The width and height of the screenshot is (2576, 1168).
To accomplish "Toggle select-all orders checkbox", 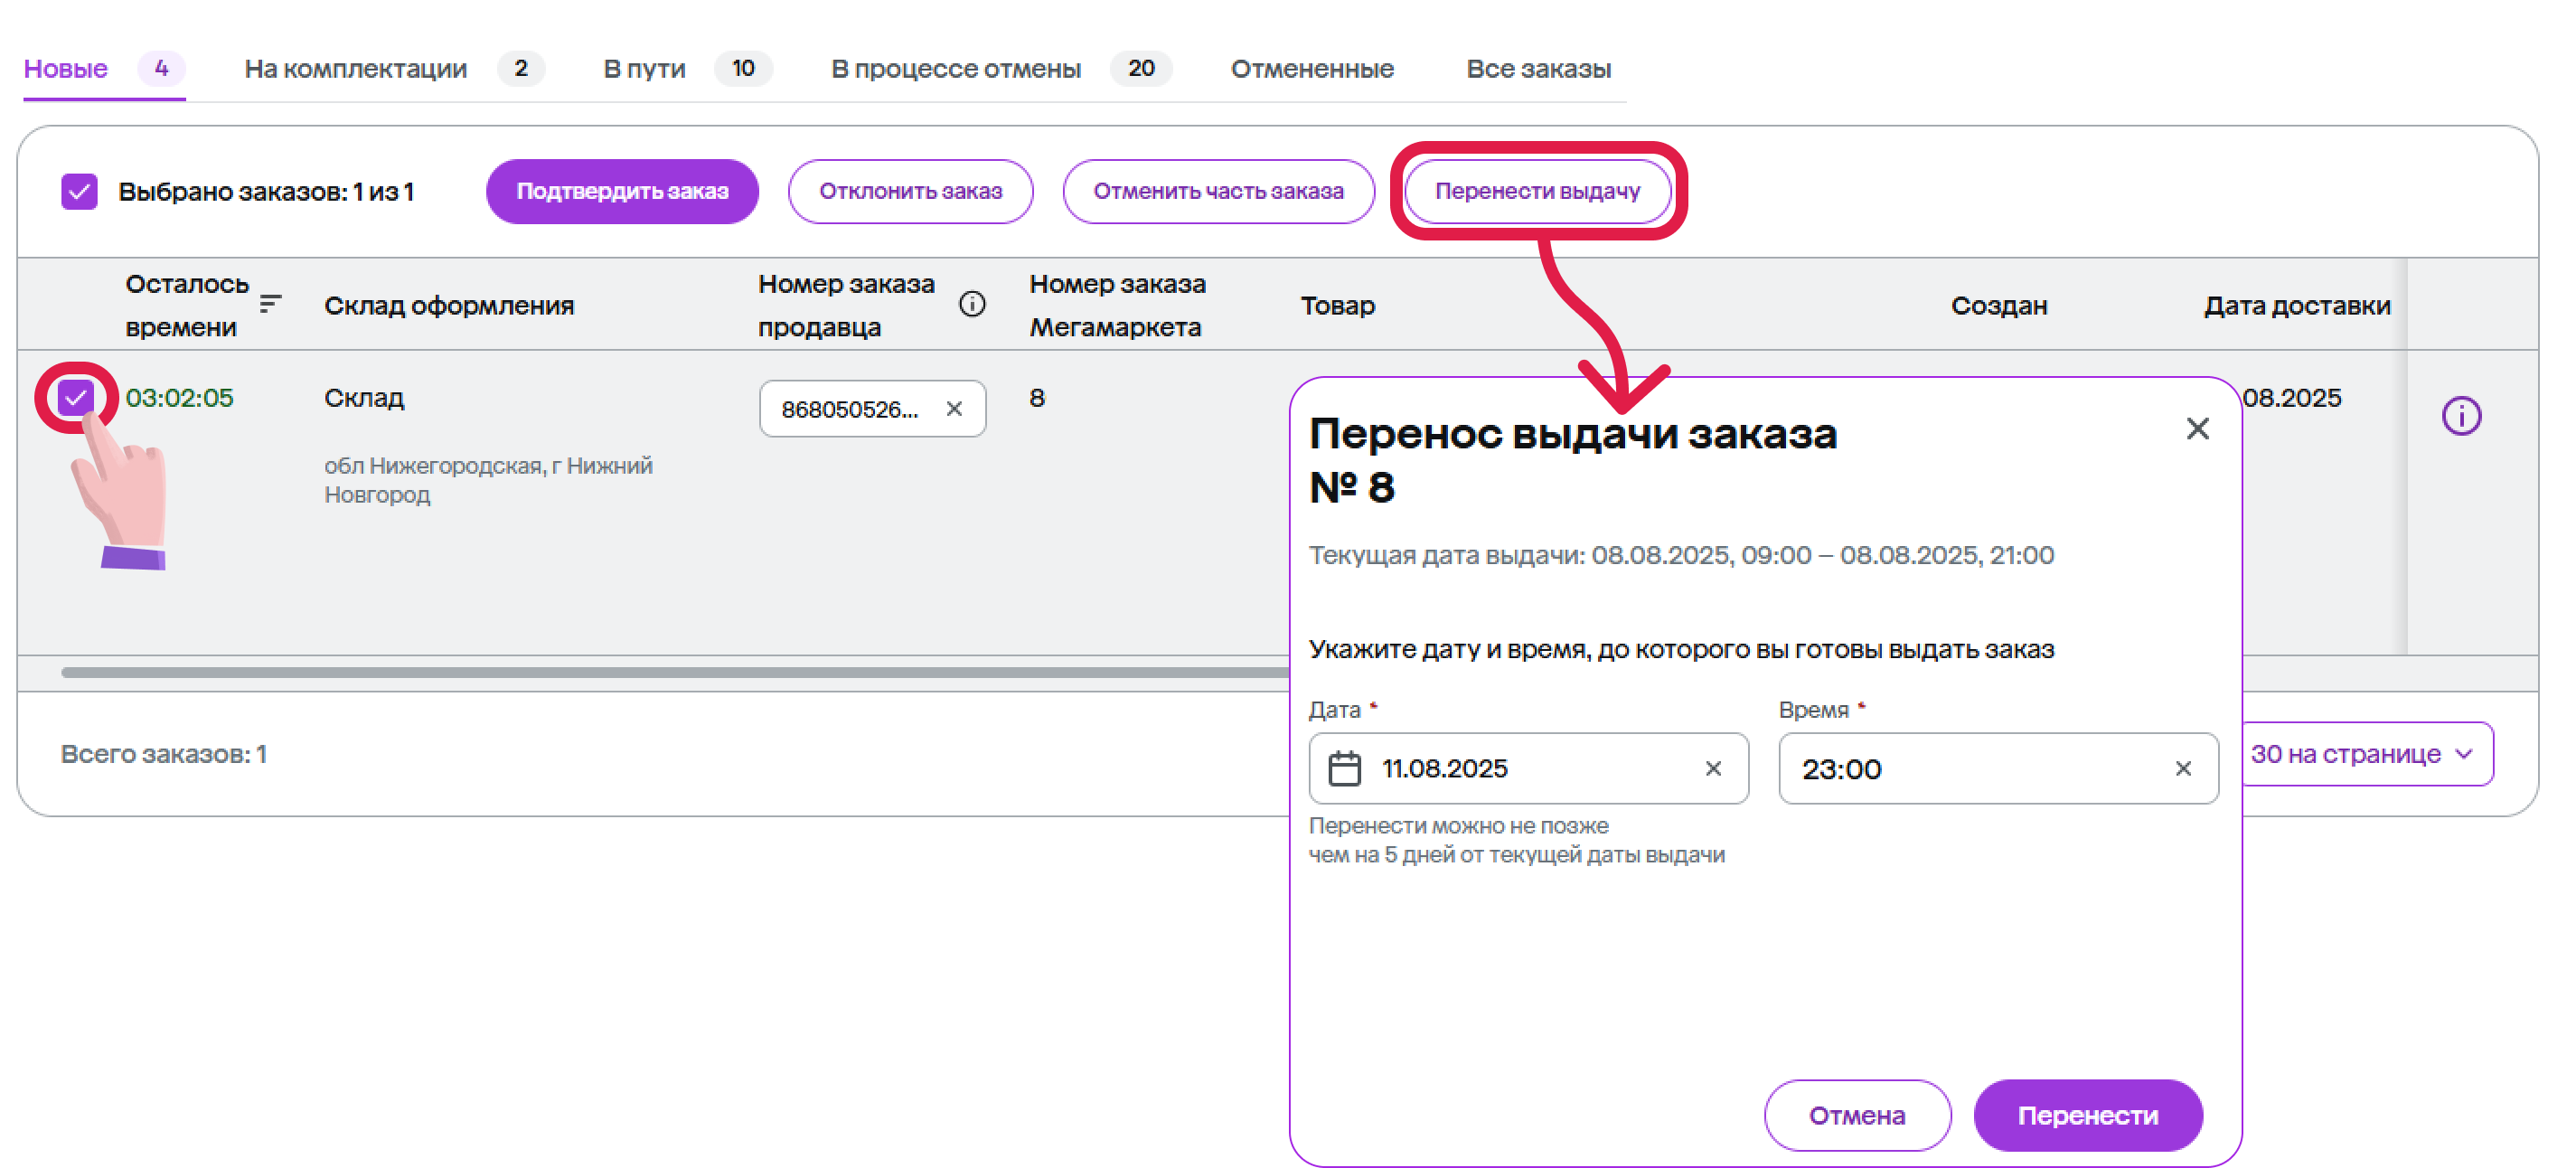I will [79, 191].
